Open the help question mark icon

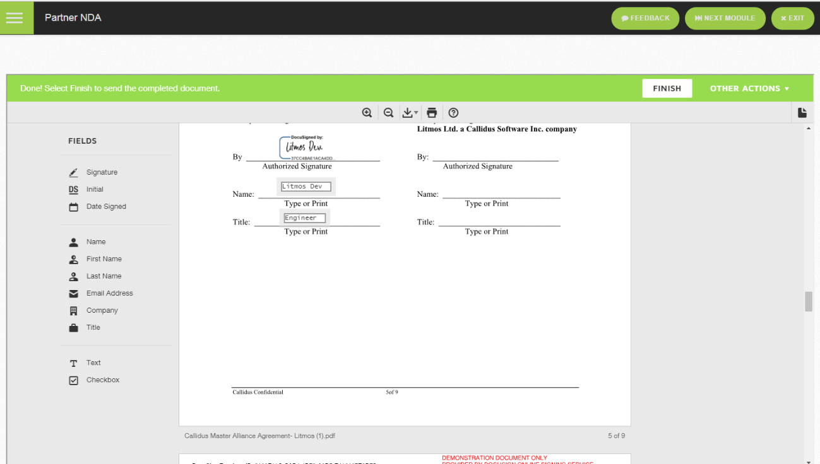453,113
